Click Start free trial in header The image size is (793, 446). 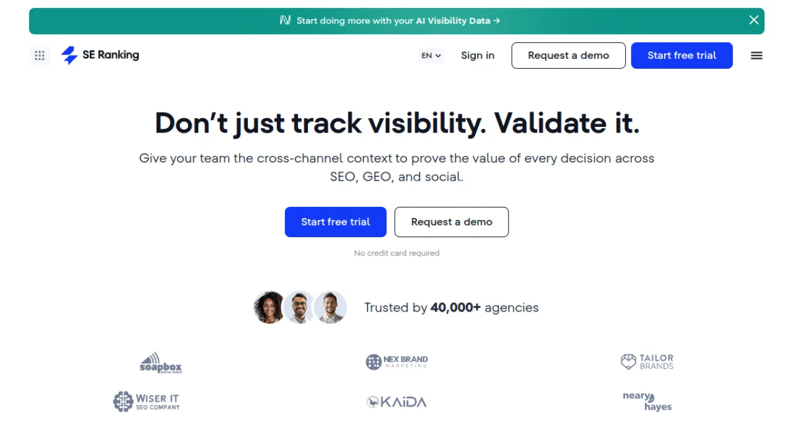pyautogui.click(x=681, y=55)
